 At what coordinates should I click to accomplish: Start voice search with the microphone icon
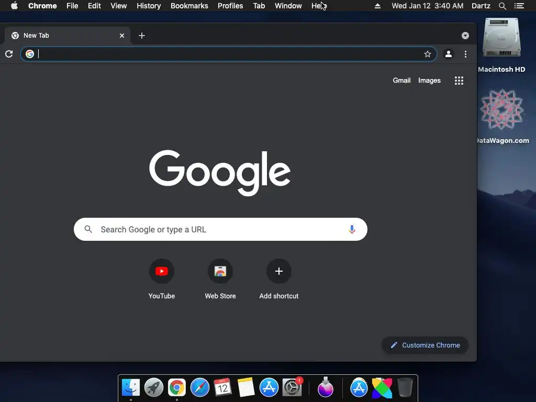[352, 229]
